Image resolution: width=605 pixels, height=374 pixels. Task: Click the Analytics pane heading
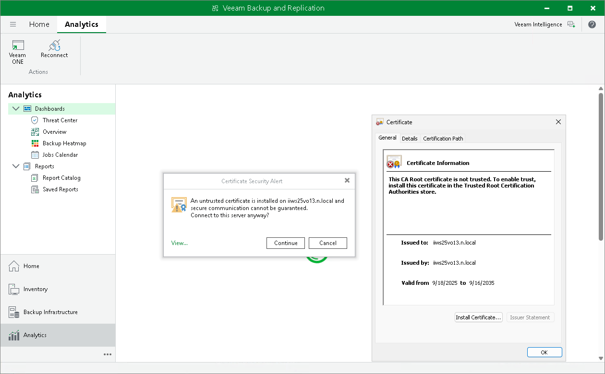point(25,95)
